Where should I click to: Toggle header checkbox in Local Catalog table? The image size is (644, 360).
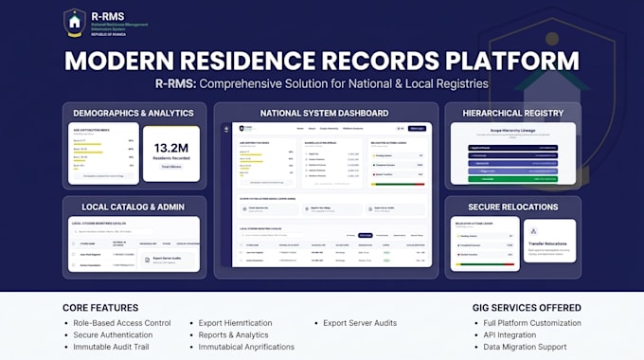74,243
